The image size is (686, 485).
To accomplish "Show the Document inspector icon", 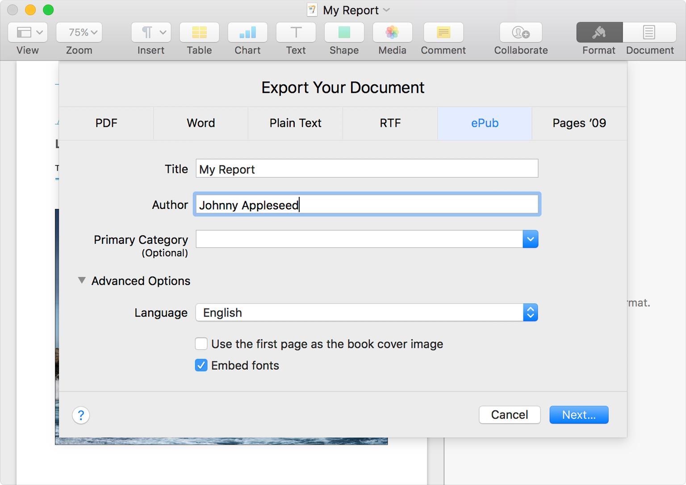I will pyautogui.click(x=649, y=33).
